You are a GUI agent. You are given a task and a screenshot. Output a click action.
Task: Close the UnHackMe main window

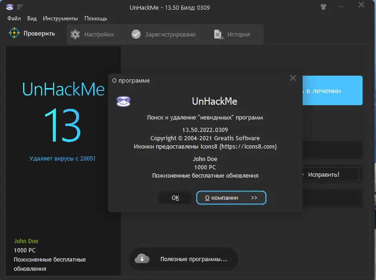coord(361,5)
